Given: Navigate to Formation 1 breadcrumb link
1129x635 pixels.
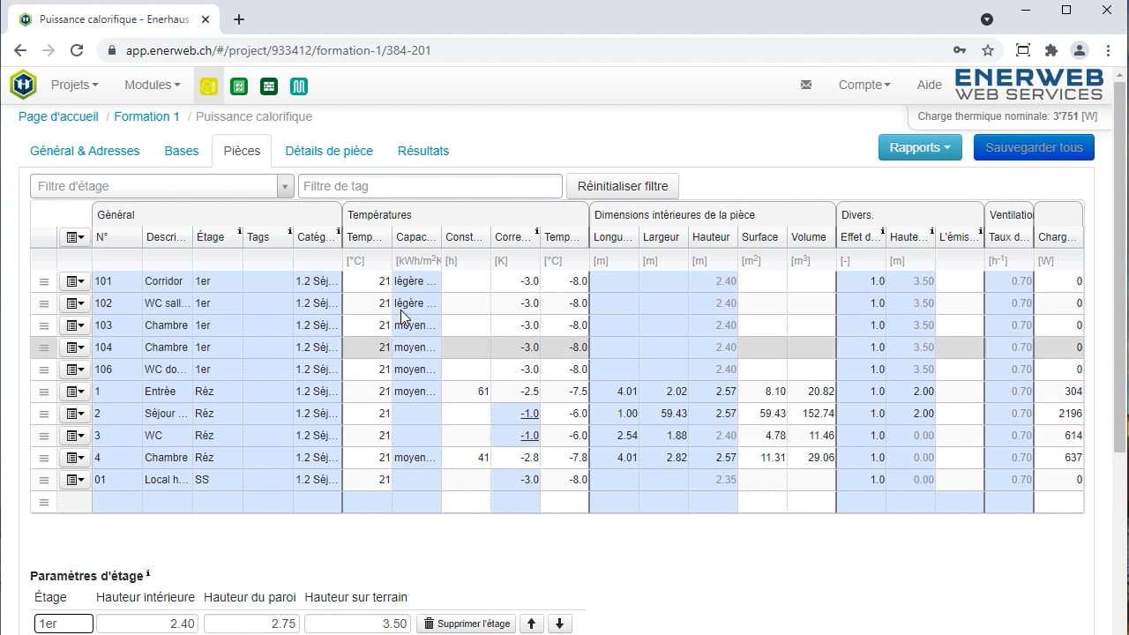Looking at the screenshot, I should [146, 116].
